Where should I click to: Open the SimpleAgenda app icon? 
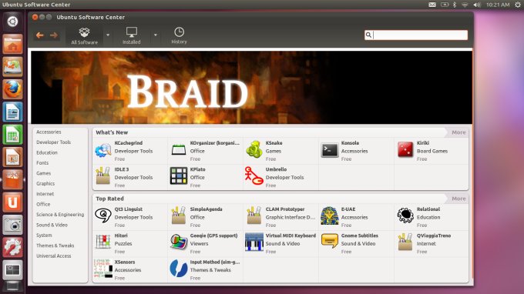tap(179, 215)
